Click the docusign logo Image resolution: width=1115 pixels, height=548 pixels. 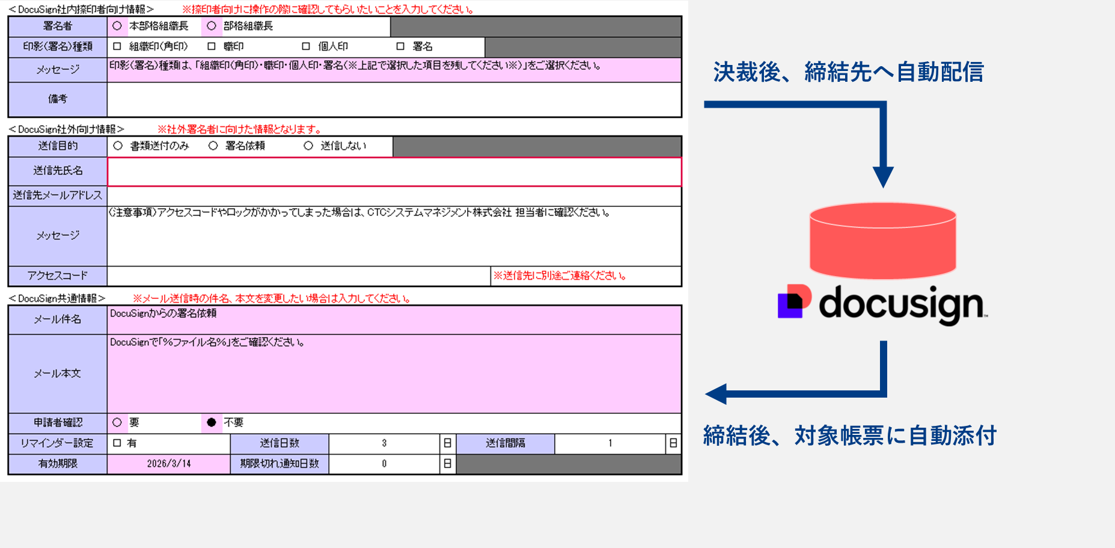click(882, 304)
